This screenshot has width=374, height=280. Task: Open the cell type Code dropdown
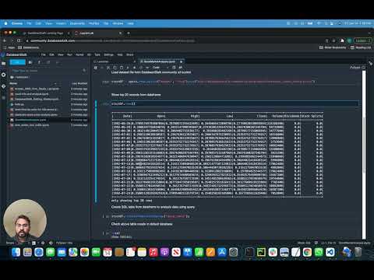point(161,68)
